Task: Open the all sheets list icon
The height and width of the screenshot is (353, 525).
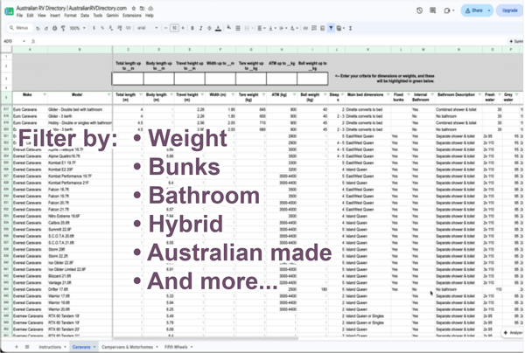Action: (27, 347)
